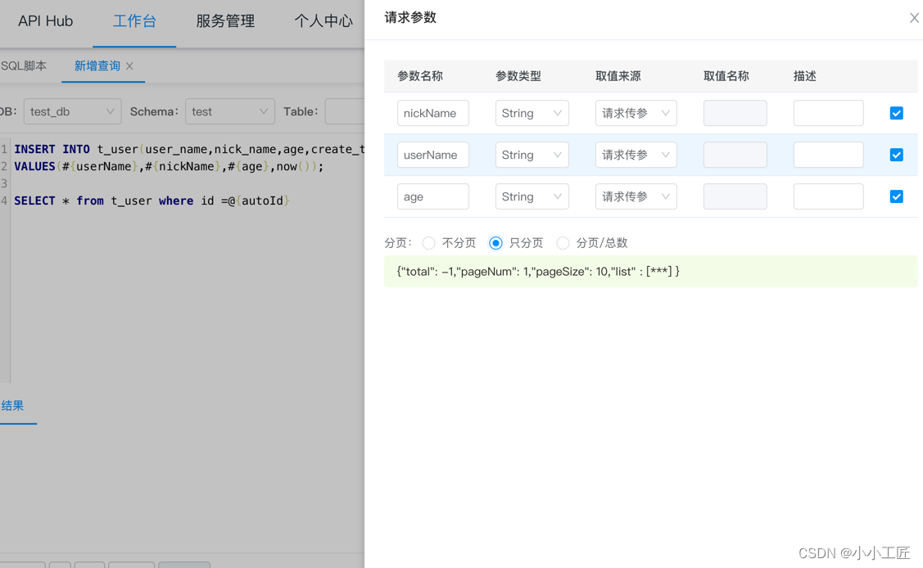923x568 pixels.
Task: Open the String type dropdown for userName
Action: 532,155
